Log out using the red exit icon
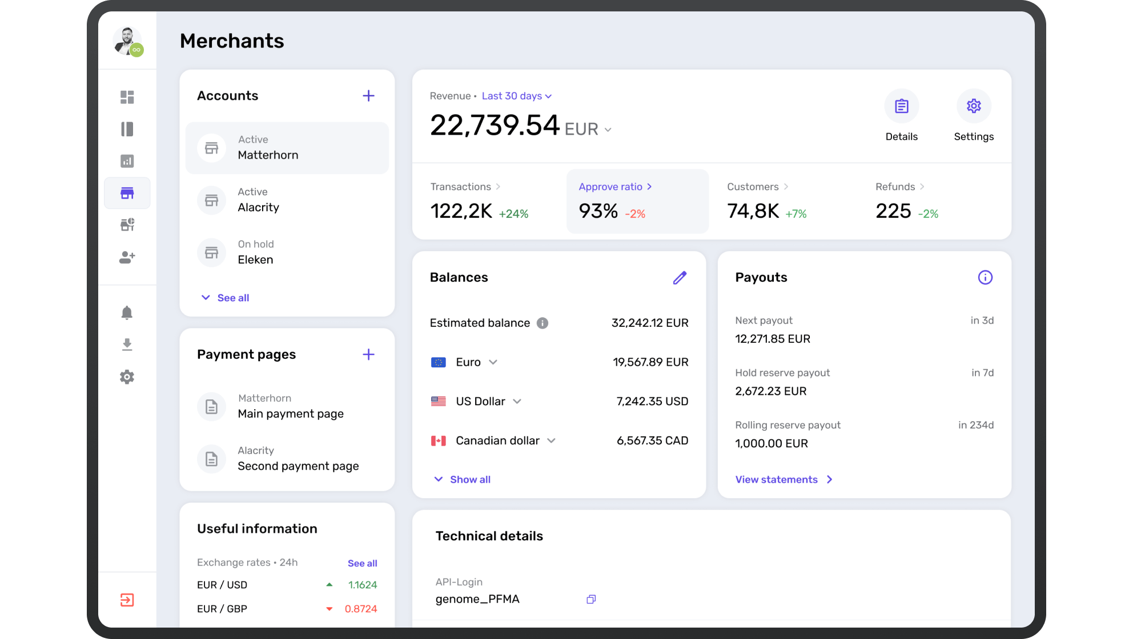Image resolution: width=1133 pixels, height=639 pixels. [127, 600]
